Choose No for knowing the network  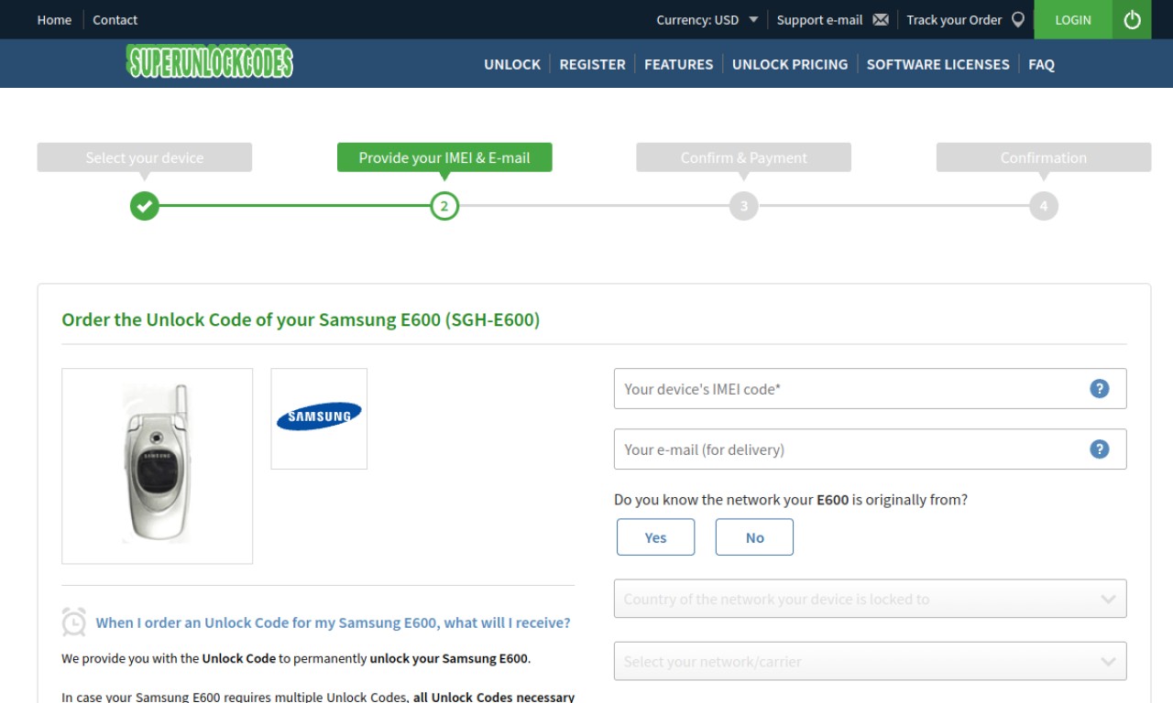point(754,537)
